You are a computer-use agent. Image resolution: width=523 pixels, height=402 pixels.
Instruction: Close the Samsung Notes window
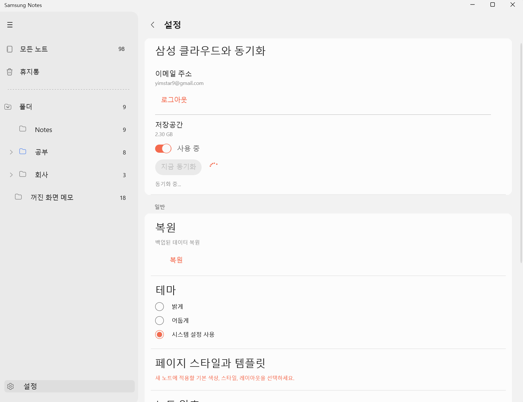point(513,5)
